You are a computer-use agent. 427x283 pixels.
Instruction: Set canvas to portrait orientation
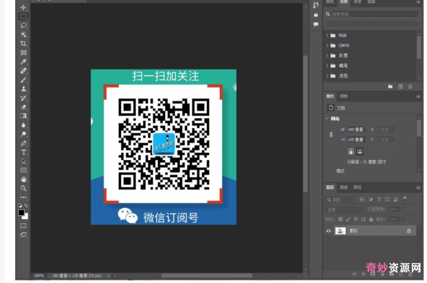(351, 151)
